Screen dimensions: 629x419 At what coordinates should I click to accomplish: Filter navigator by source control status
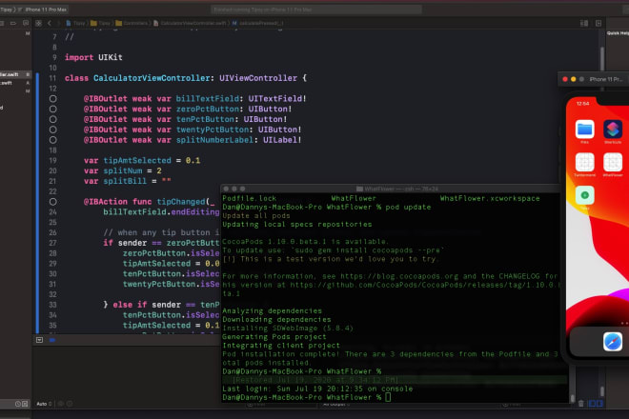(x=25, y=404)
